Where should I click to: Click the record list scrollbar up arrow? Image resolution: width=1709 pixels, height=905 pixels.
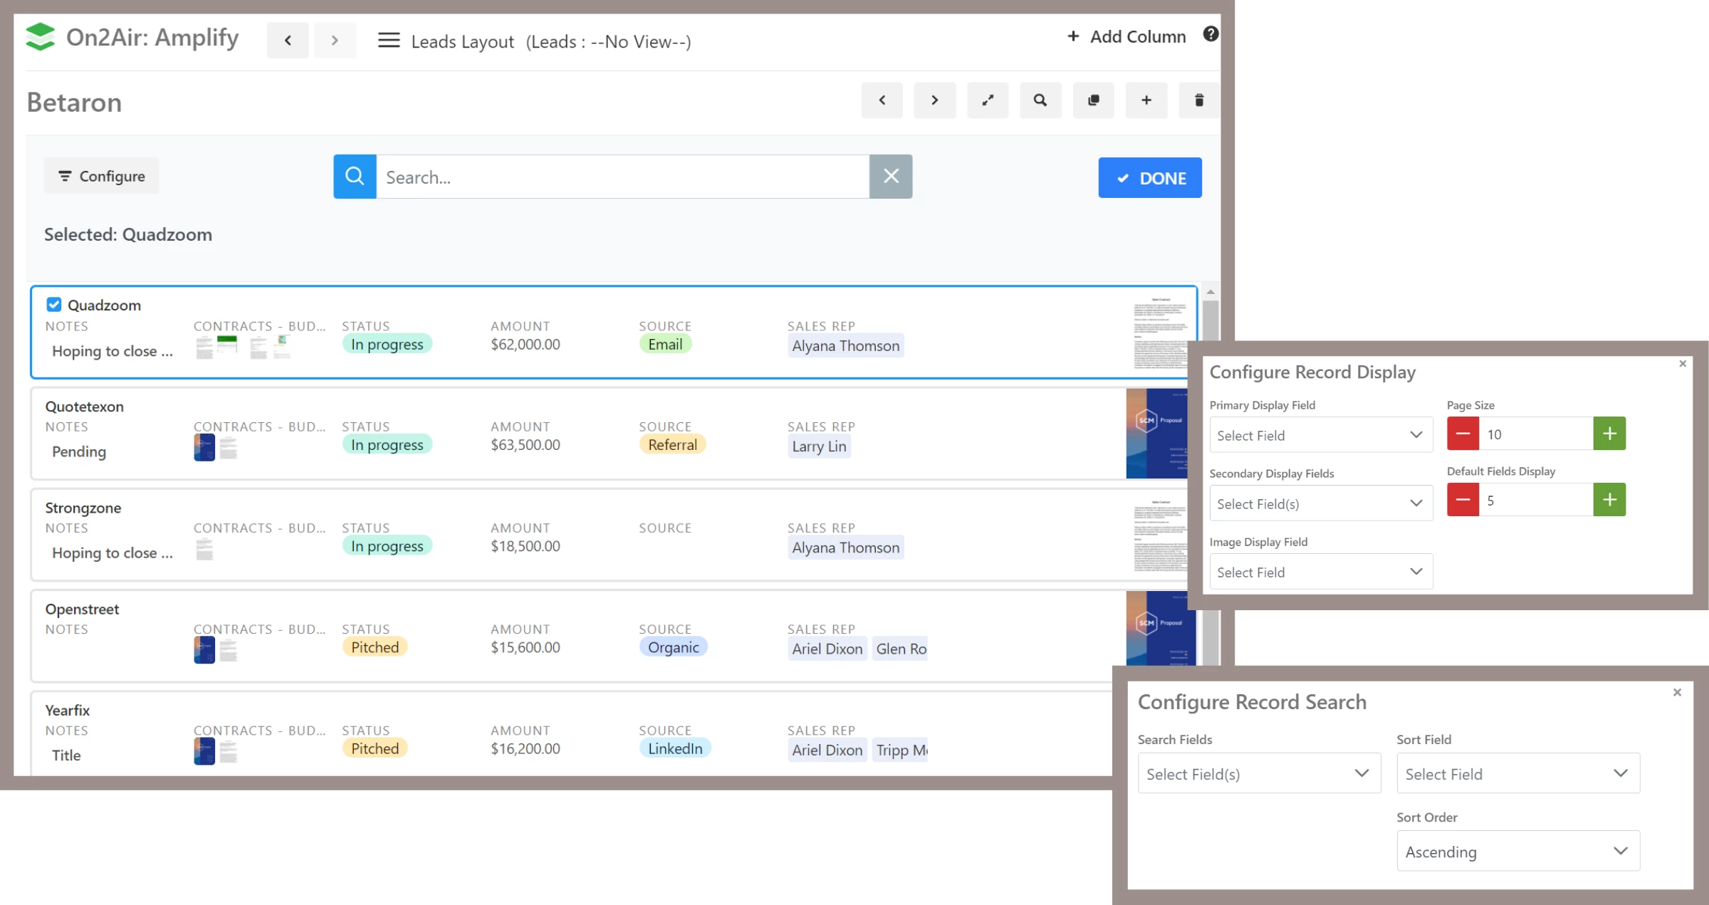click(1211, 292)
